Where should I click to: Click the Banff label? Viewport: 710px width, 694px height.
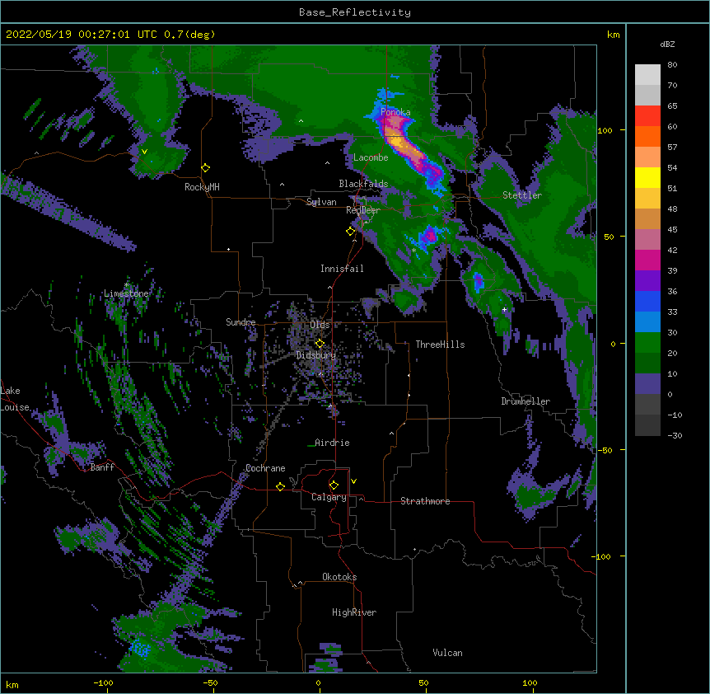pyautogui.click(x=102, y=467)
